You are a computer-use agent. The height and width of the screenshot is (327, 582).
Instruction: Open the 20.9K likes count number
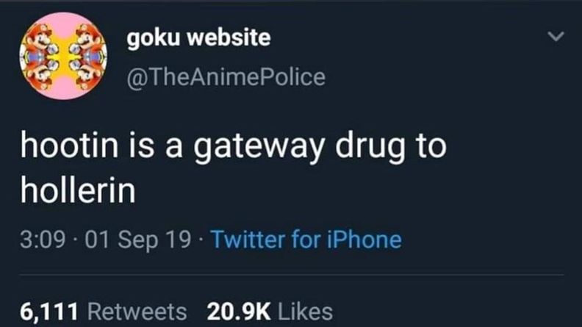(239, 312)
